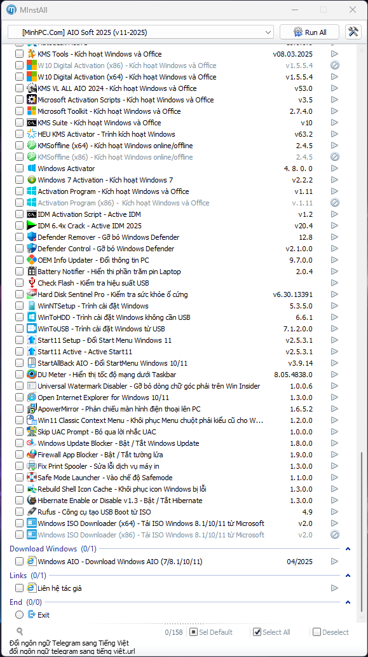This screenshot has width=368, height=657.
Task: Open the tools settings wrench-hammer icon
Action: point(353,32)
